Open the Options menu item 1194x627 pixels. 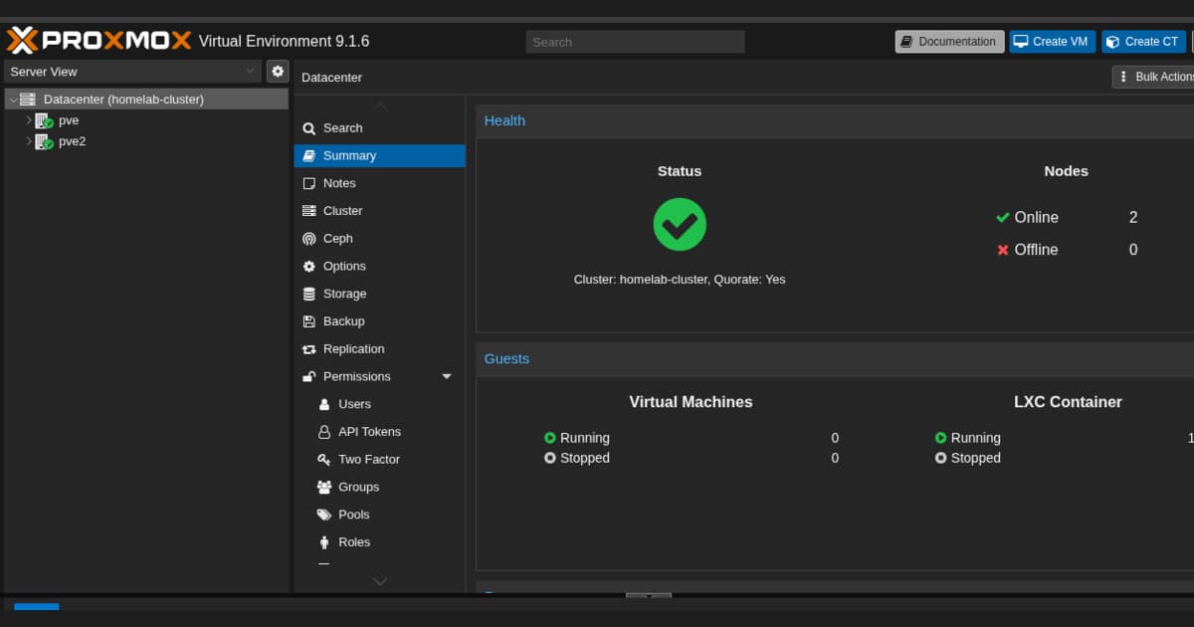coord(344,266)
